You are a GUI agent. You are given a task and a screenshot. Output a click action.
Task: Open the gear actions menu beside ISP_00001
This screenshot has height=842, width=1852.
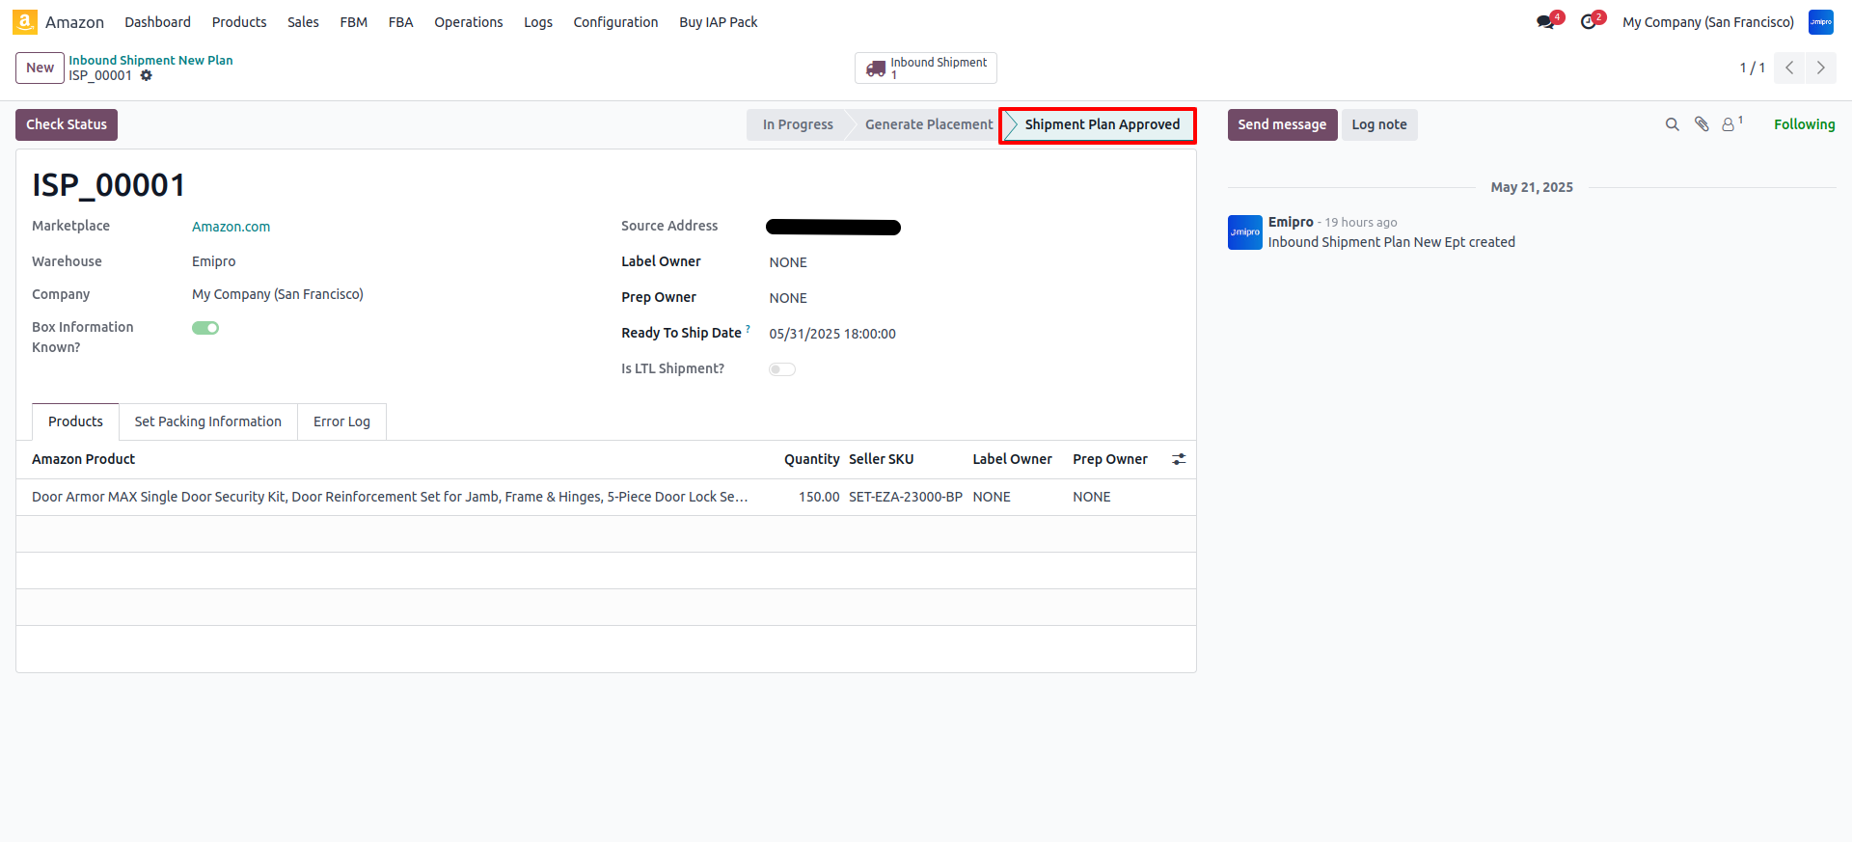pos(147,75)
